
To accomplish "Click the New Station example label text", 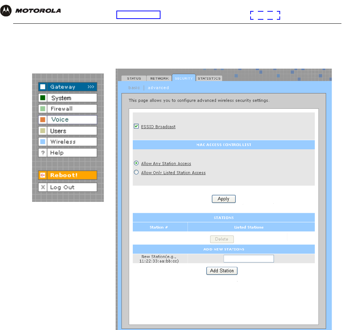I will [159, 259].
